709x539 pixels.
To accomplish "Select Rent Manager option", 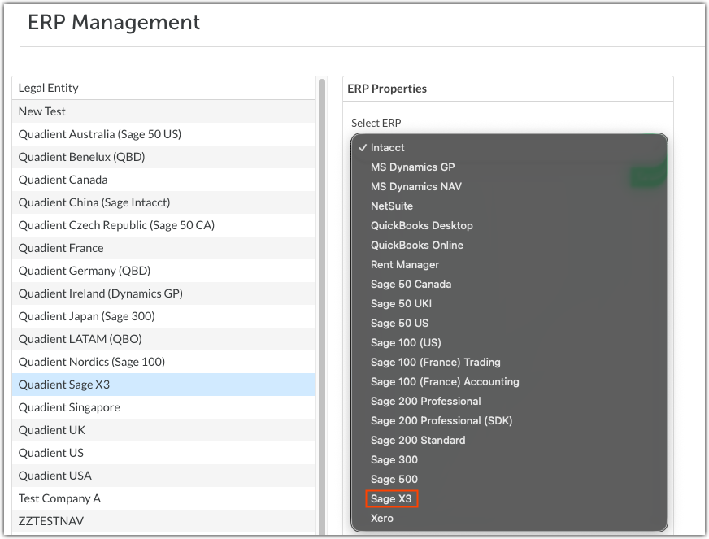I will [509, 264].
